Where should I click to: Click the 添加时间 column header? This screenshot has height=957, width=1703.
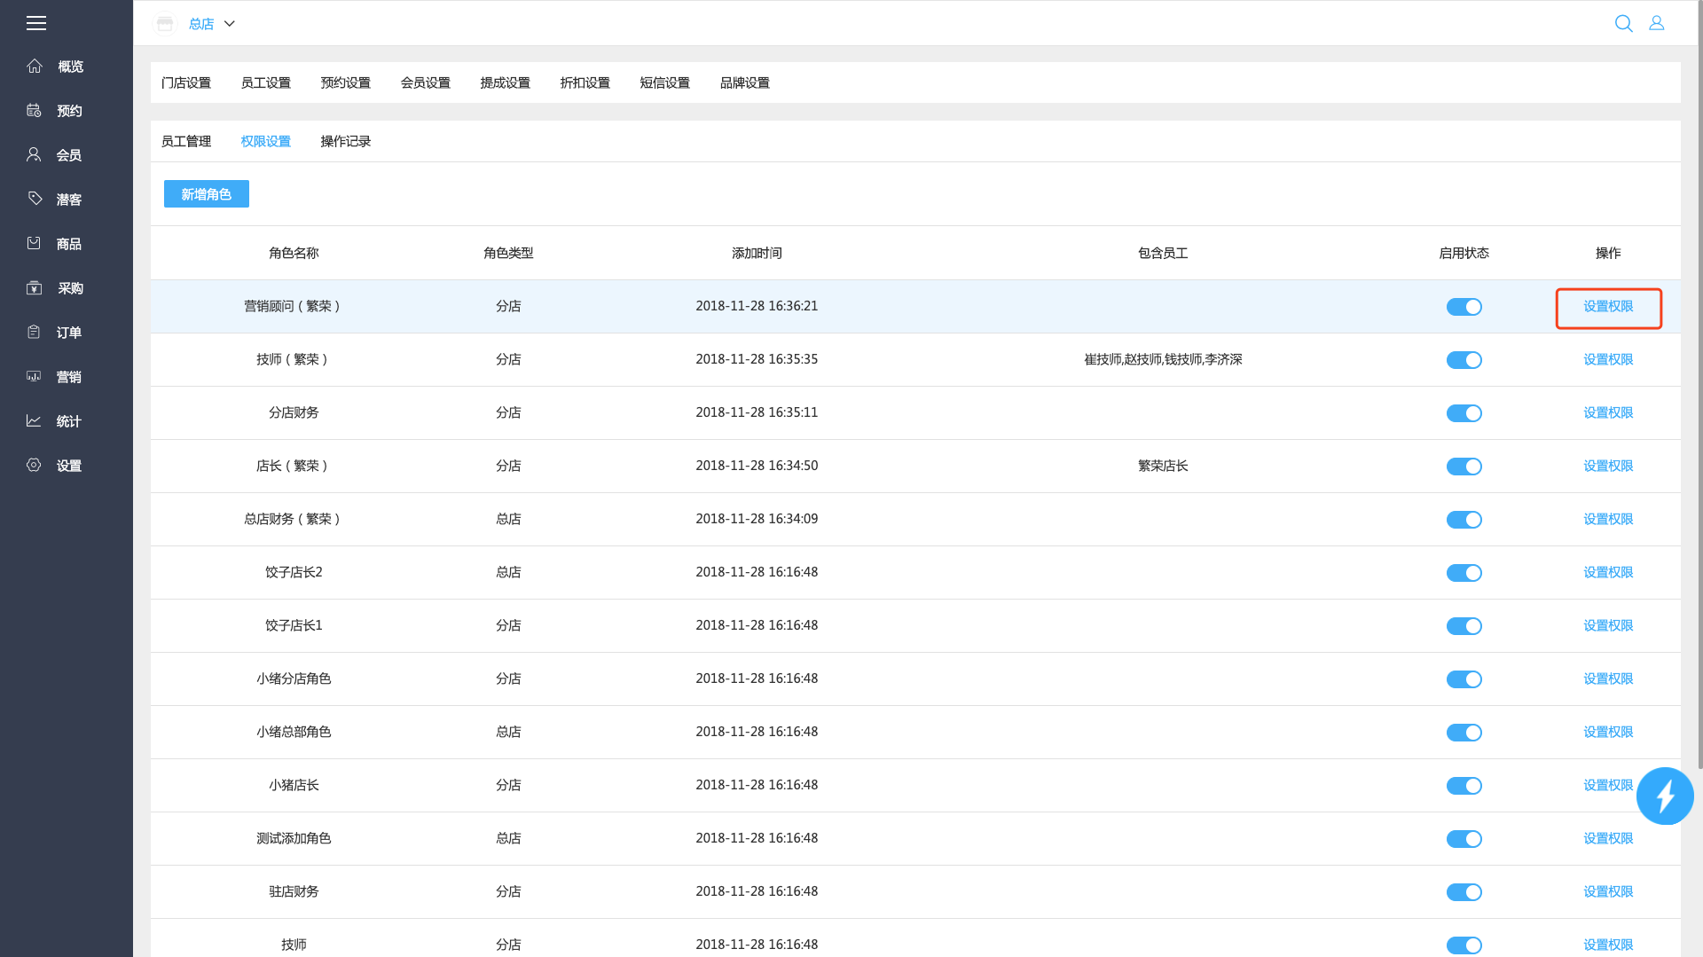click(x=757, y=254)
